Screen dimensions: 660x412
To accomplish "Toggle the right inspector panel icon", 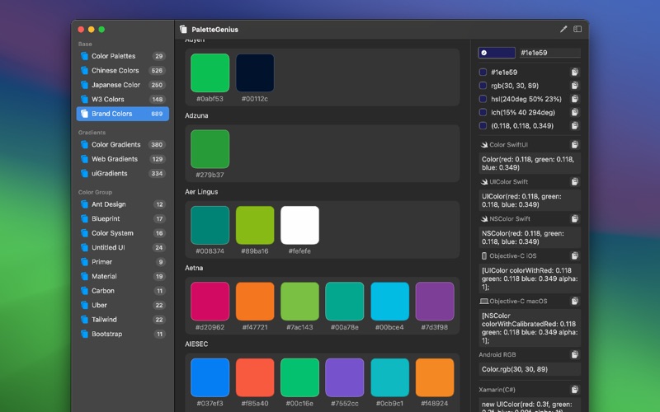I will 577,29.
